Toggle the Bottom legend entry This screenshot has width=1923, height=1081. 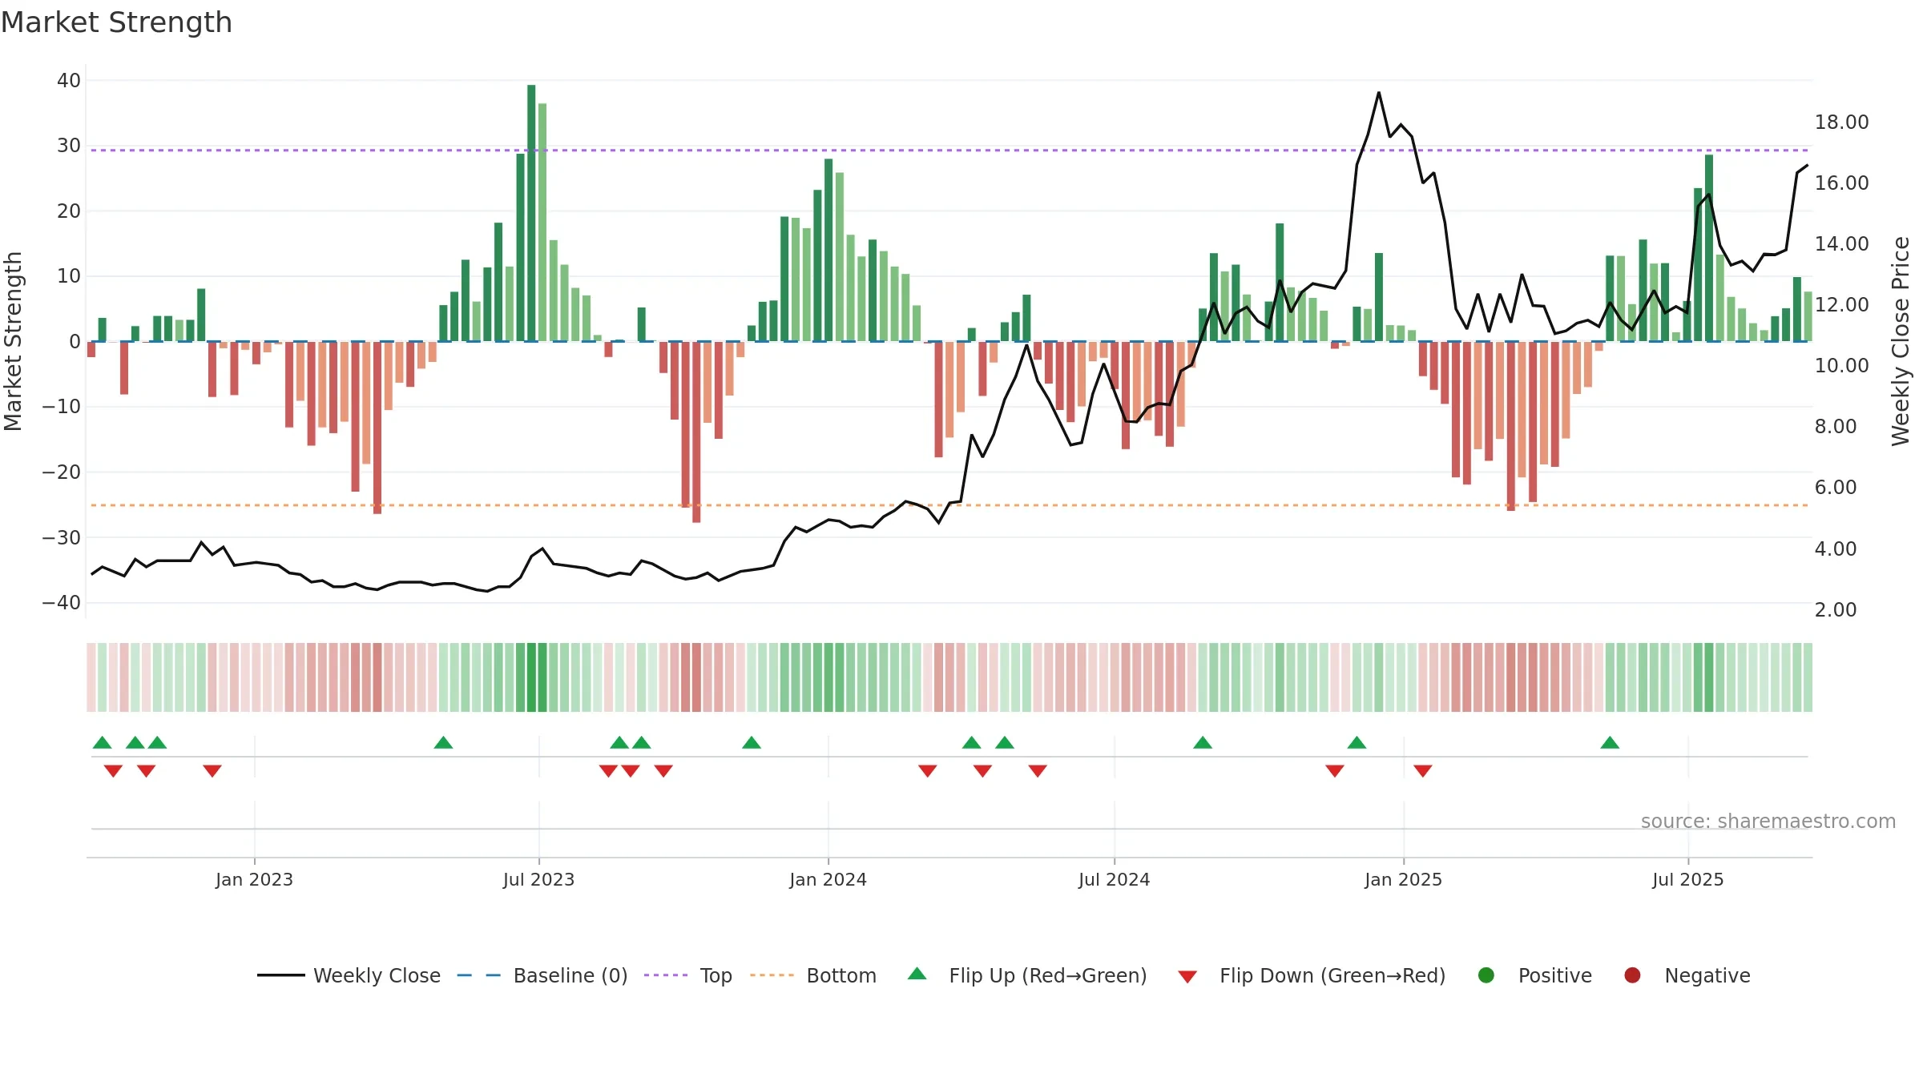(x=813, y=975)
